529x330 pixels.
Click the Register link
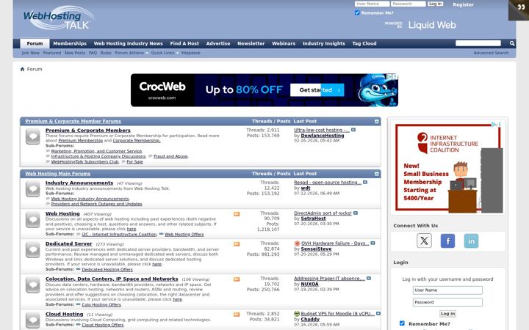[x=463, y=4]
